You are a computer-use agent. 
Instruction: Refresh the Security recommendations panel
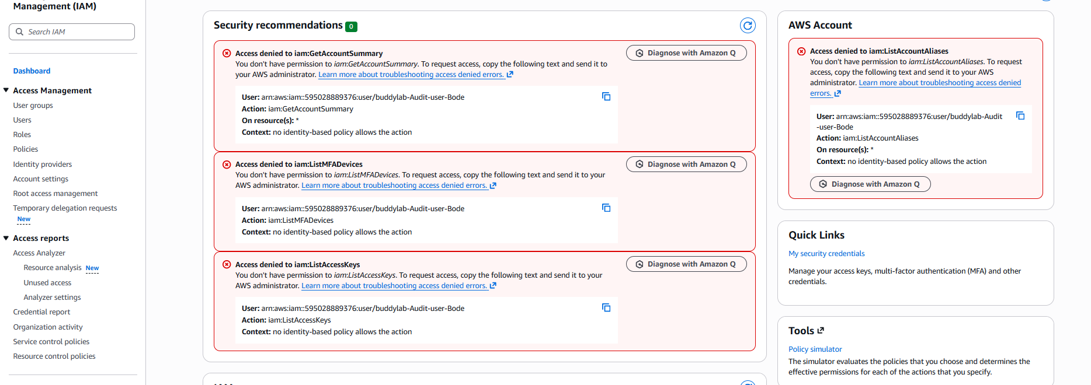[748, 25]
